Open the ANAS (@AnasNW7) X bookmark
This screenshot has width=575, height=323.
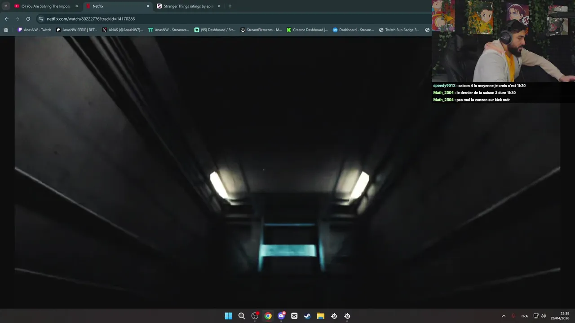point(123,30)
